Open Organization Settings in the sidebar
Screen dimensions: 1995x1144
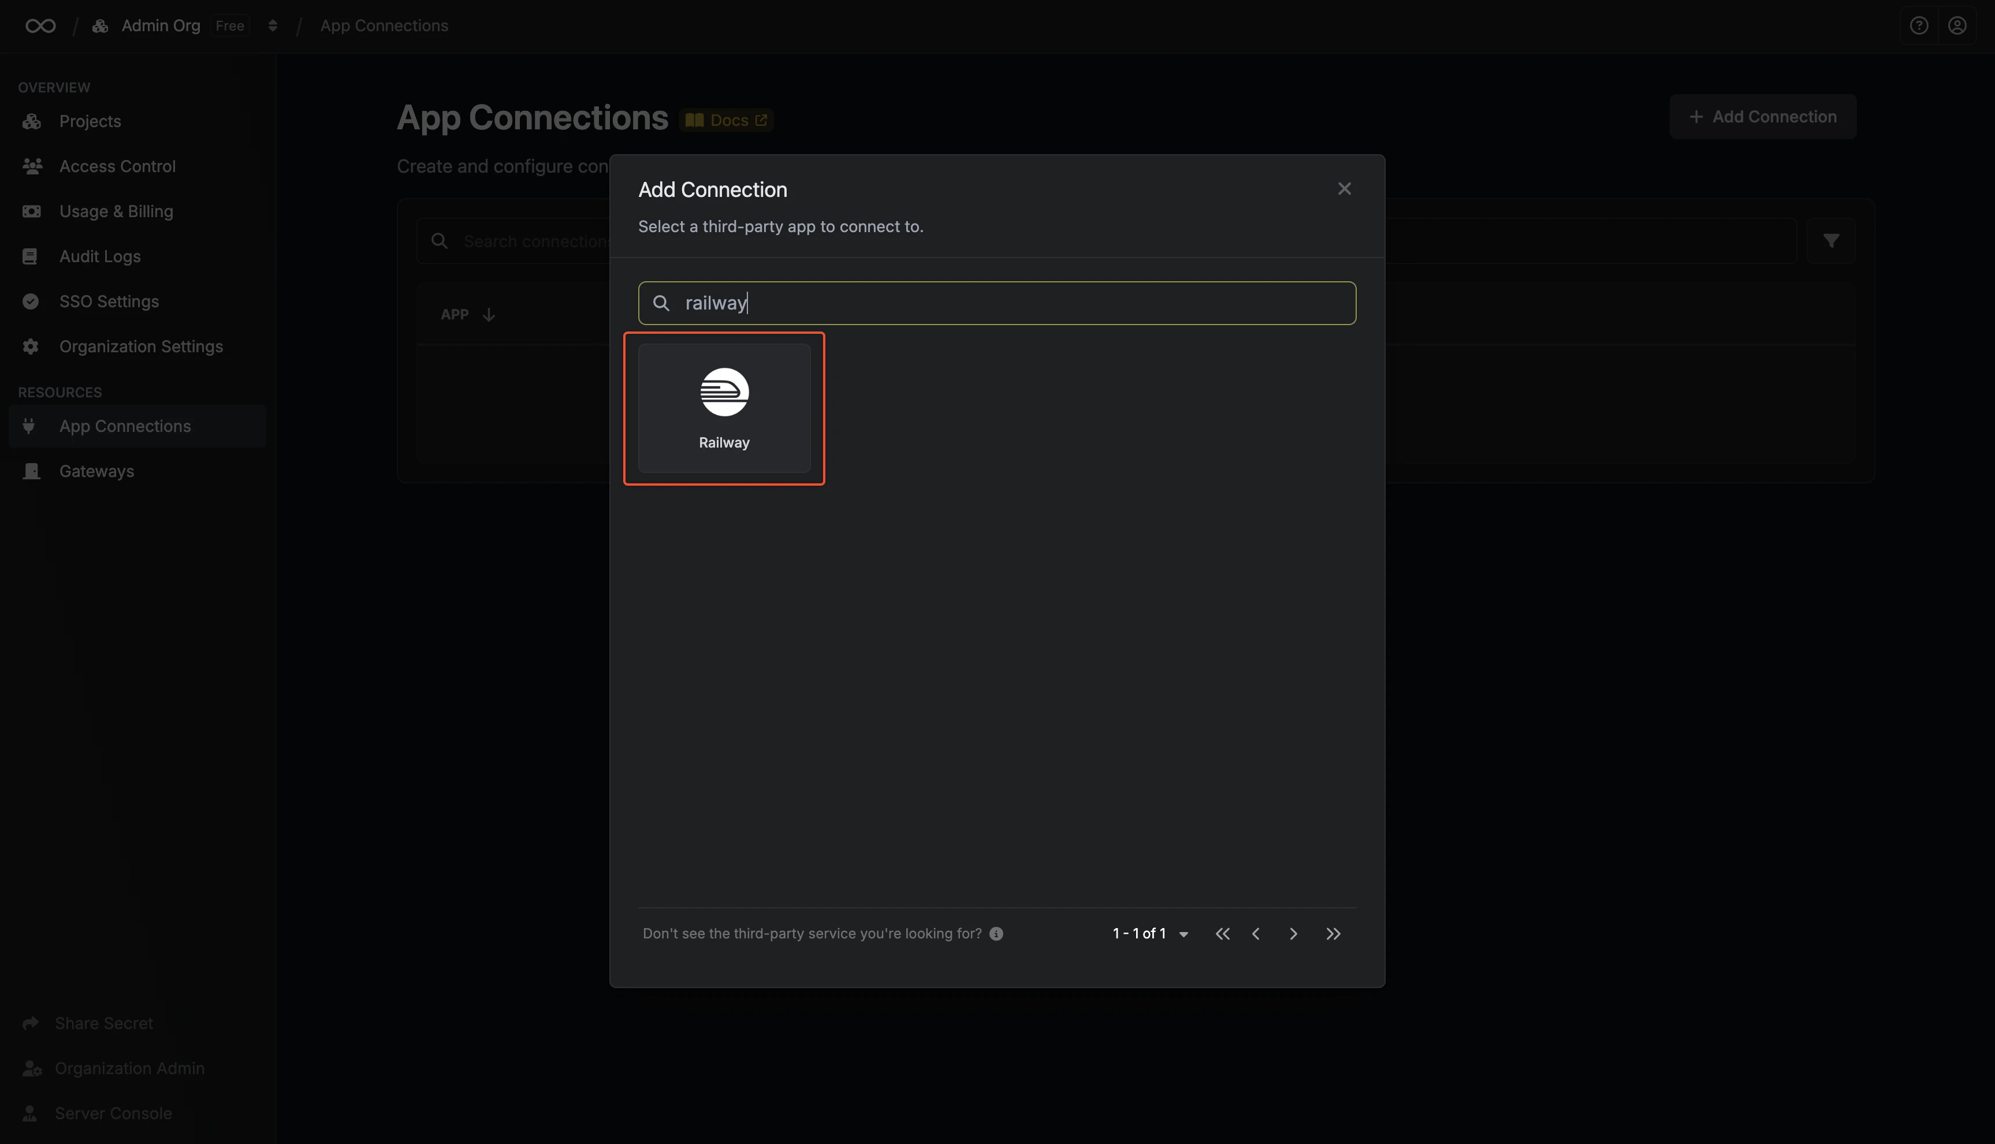click(137, 346)
